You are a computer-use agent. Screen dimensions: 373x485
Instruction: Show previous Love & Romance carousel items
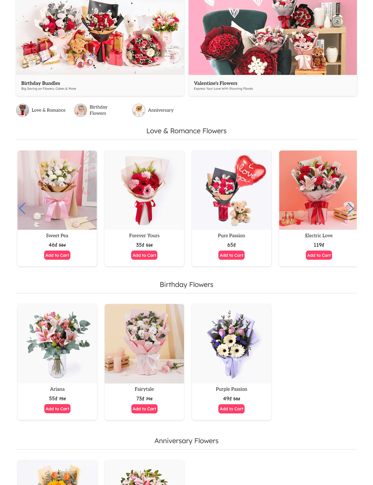[22, 208]
